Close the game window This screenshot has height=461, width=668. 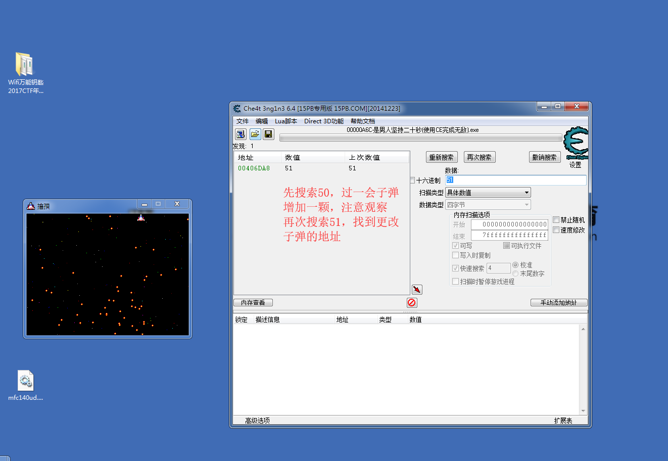pyautogui.click(x=177, y=204)
